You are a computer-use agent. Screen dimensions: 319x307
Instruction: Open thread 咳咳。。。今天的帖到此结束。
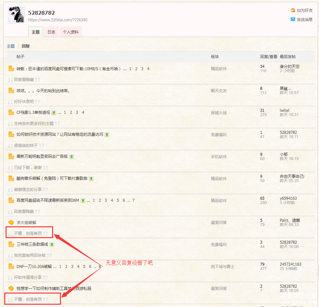43,91
